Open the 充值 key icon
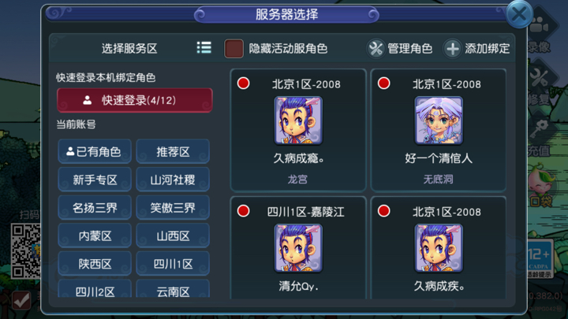 click(540, 129)
